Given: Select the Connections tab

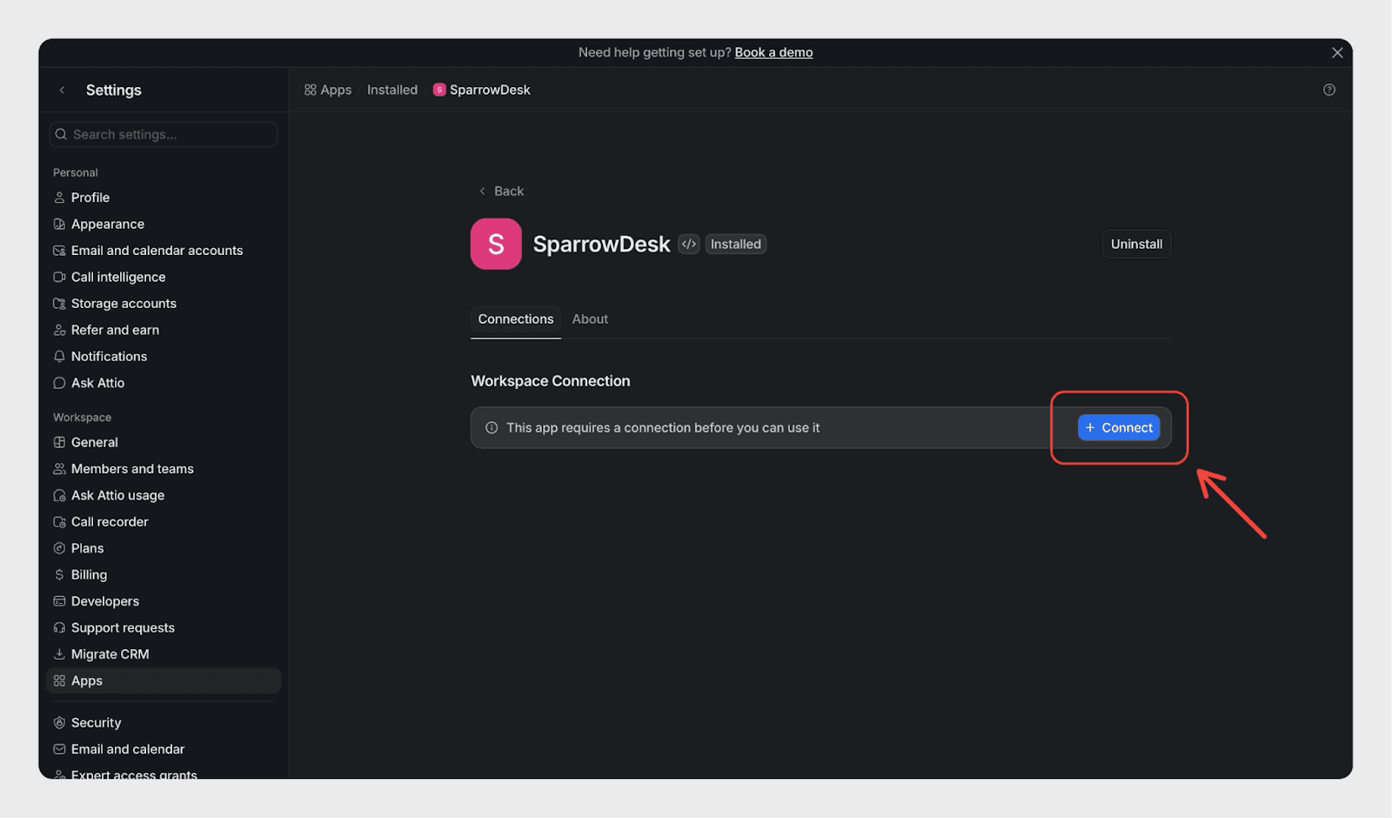Looking at the screenshot, I should tap(515, 318).
